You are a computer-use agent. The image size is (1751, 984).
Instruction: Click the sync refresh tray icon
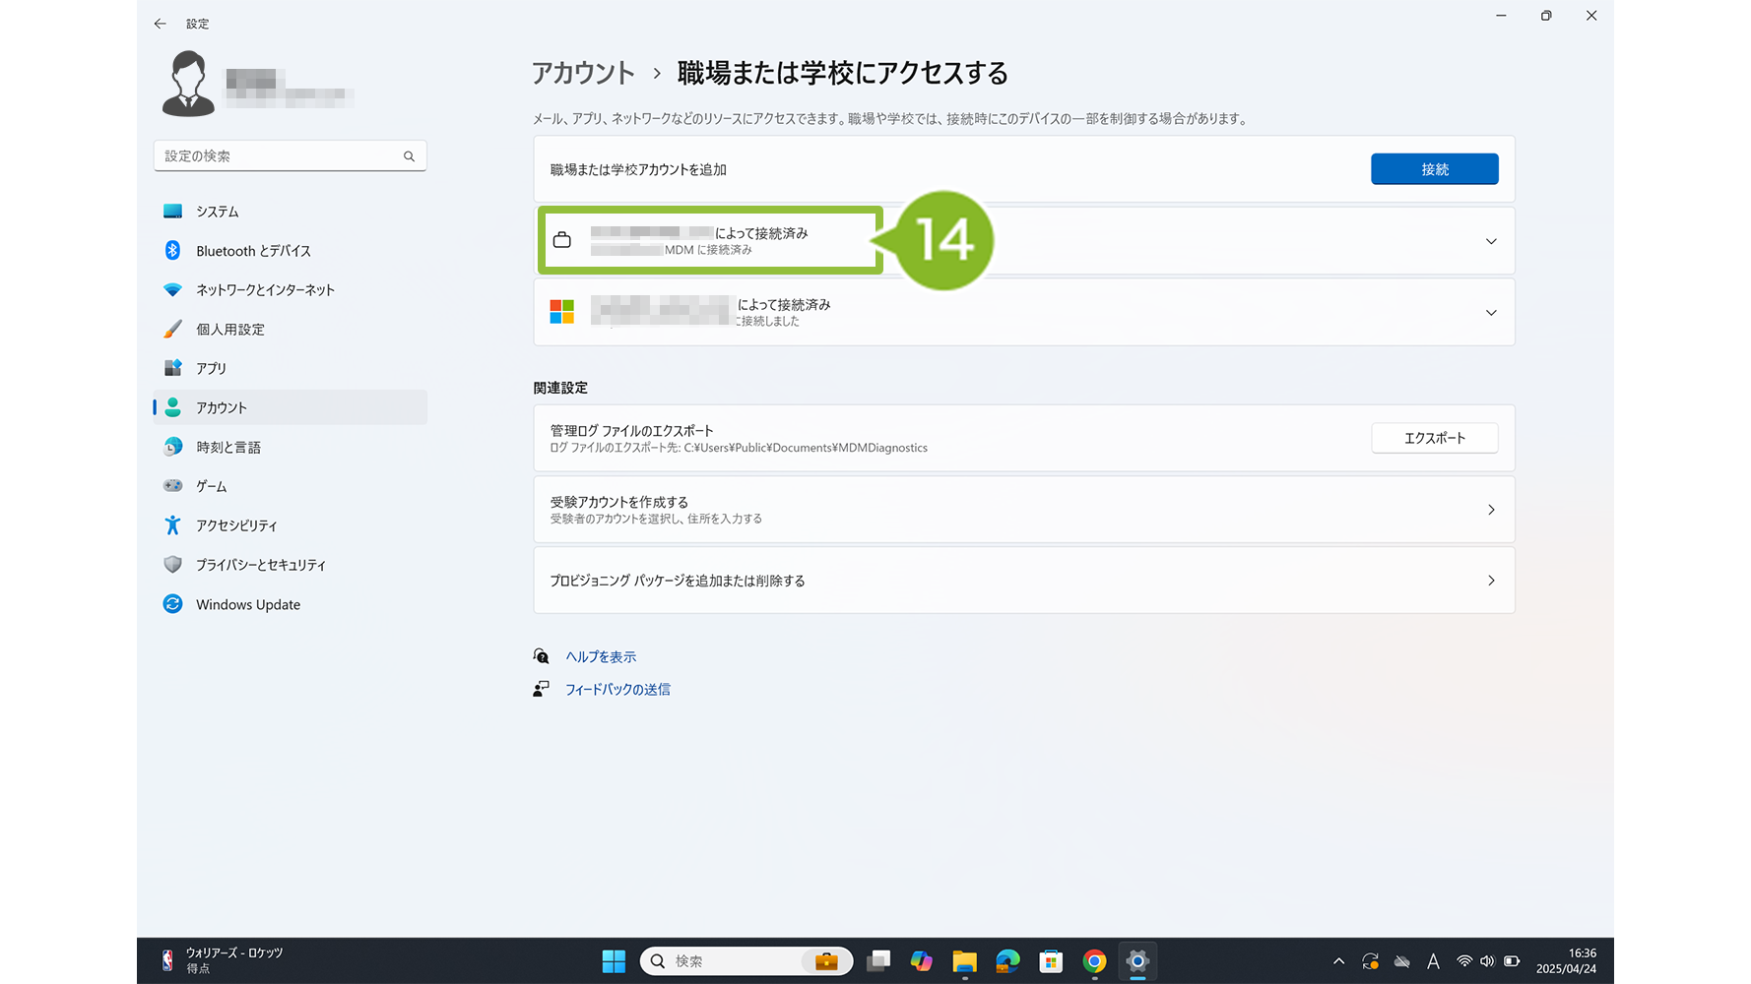coord(1370,961)
